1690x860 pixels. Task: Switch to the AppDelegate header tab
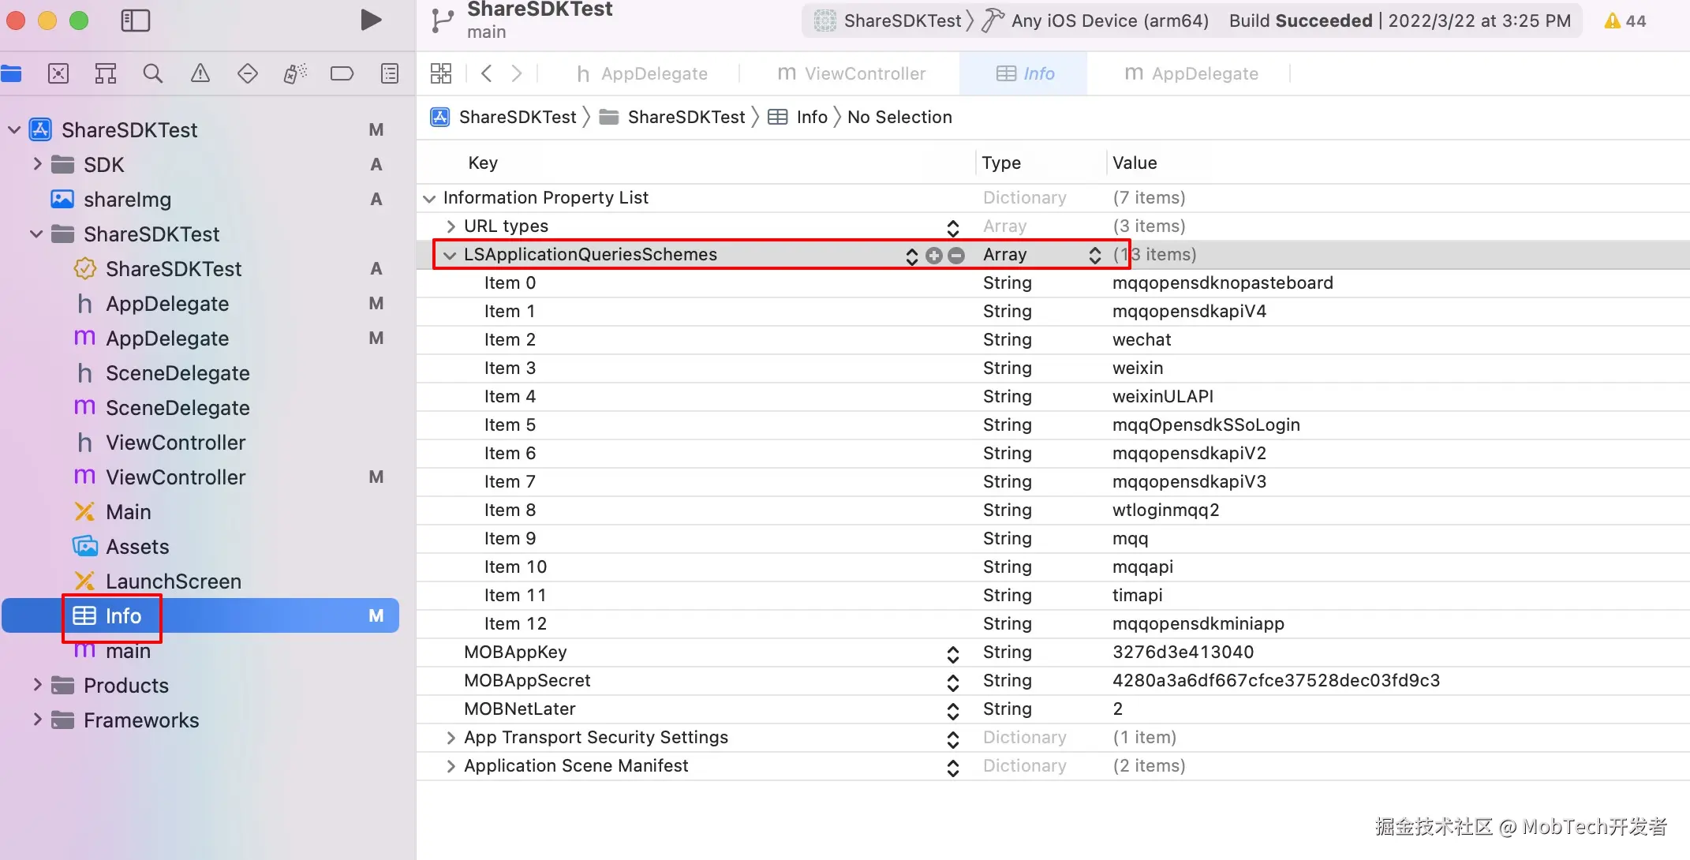pyautogui.click(x=642, y=73)
